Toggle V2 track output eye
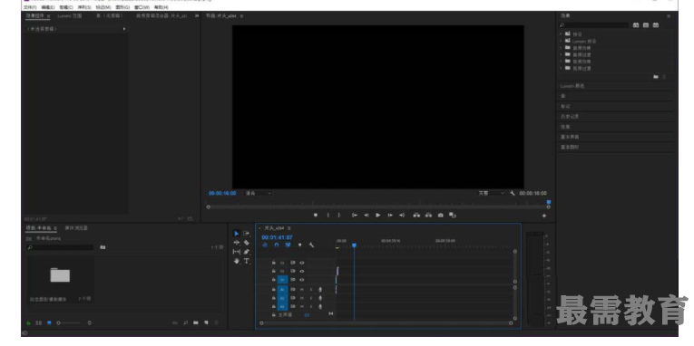The height and width of the screenshot is (346, 694). pos(302,272)
